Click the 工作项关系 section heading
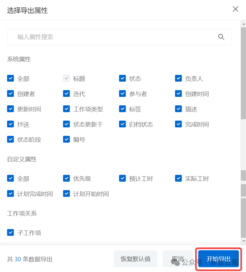The height and width of the screenshot is (272, 246). coord(22,213)
